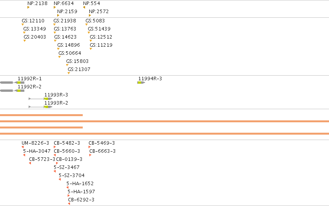Viewport: 329px width, 206px height.
Task: Click the 11993R-2 transcript label
Action: [x=56, y=103]
